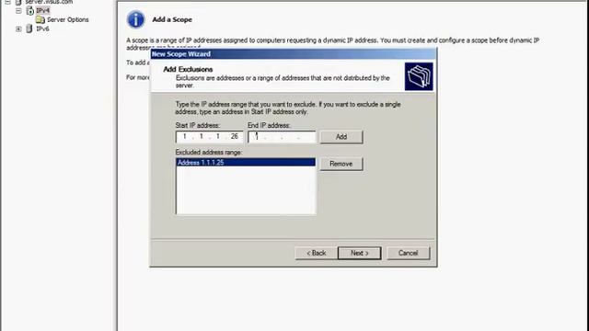The width and height of the screenshot is (589, 331).
Task: Click the last octet 26 in Start IP
Action: point(235,136)
